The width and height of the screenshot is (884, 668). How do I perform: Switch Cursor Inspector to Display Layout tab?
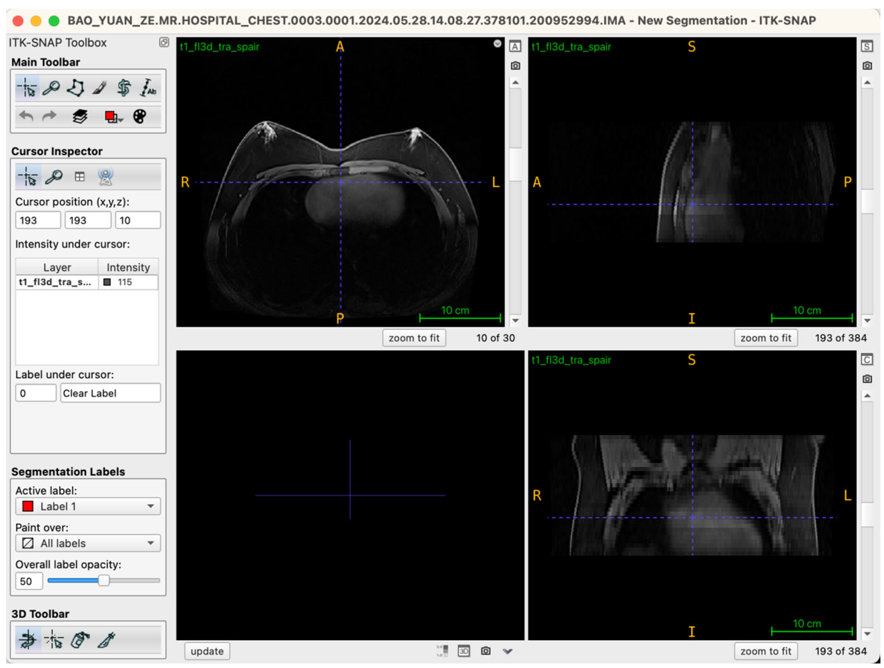[79, 177]
